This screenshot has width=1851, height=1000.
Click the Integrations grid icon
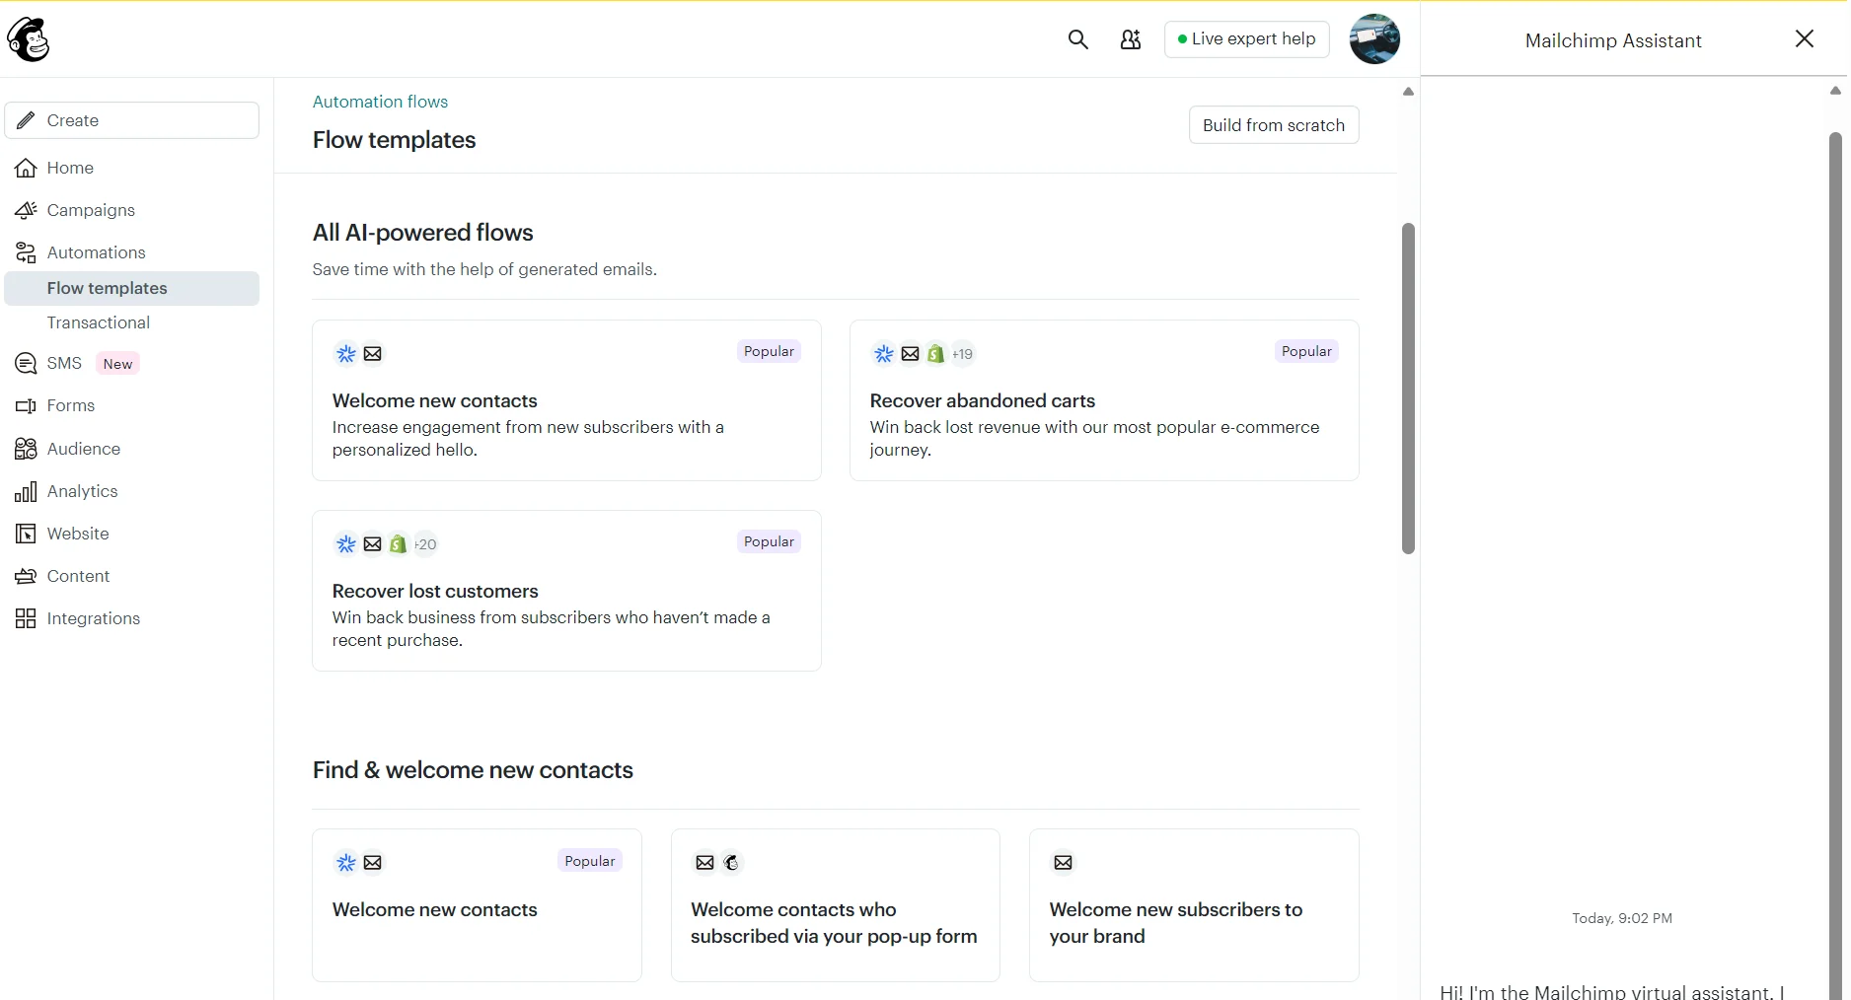[x=26, y=618]
